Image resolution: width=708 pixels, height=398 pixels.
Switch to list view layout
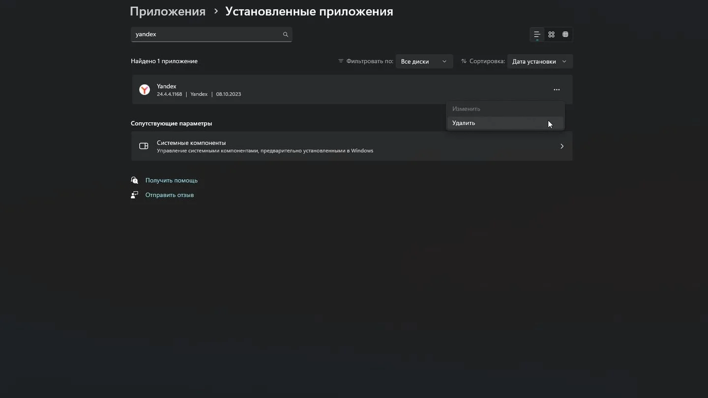click(537, 34)
